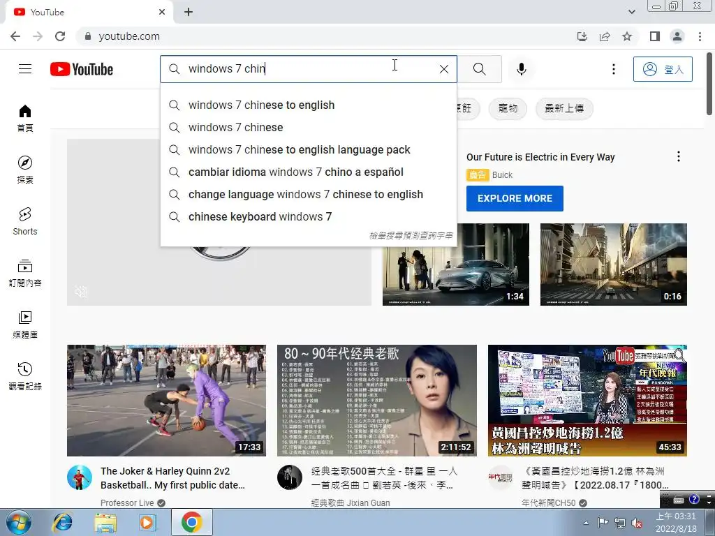Image resolution: width=715 pixels, height=536 pixels.
Task: Open a new tab with the plus button
Action: [x=189, y=13]
